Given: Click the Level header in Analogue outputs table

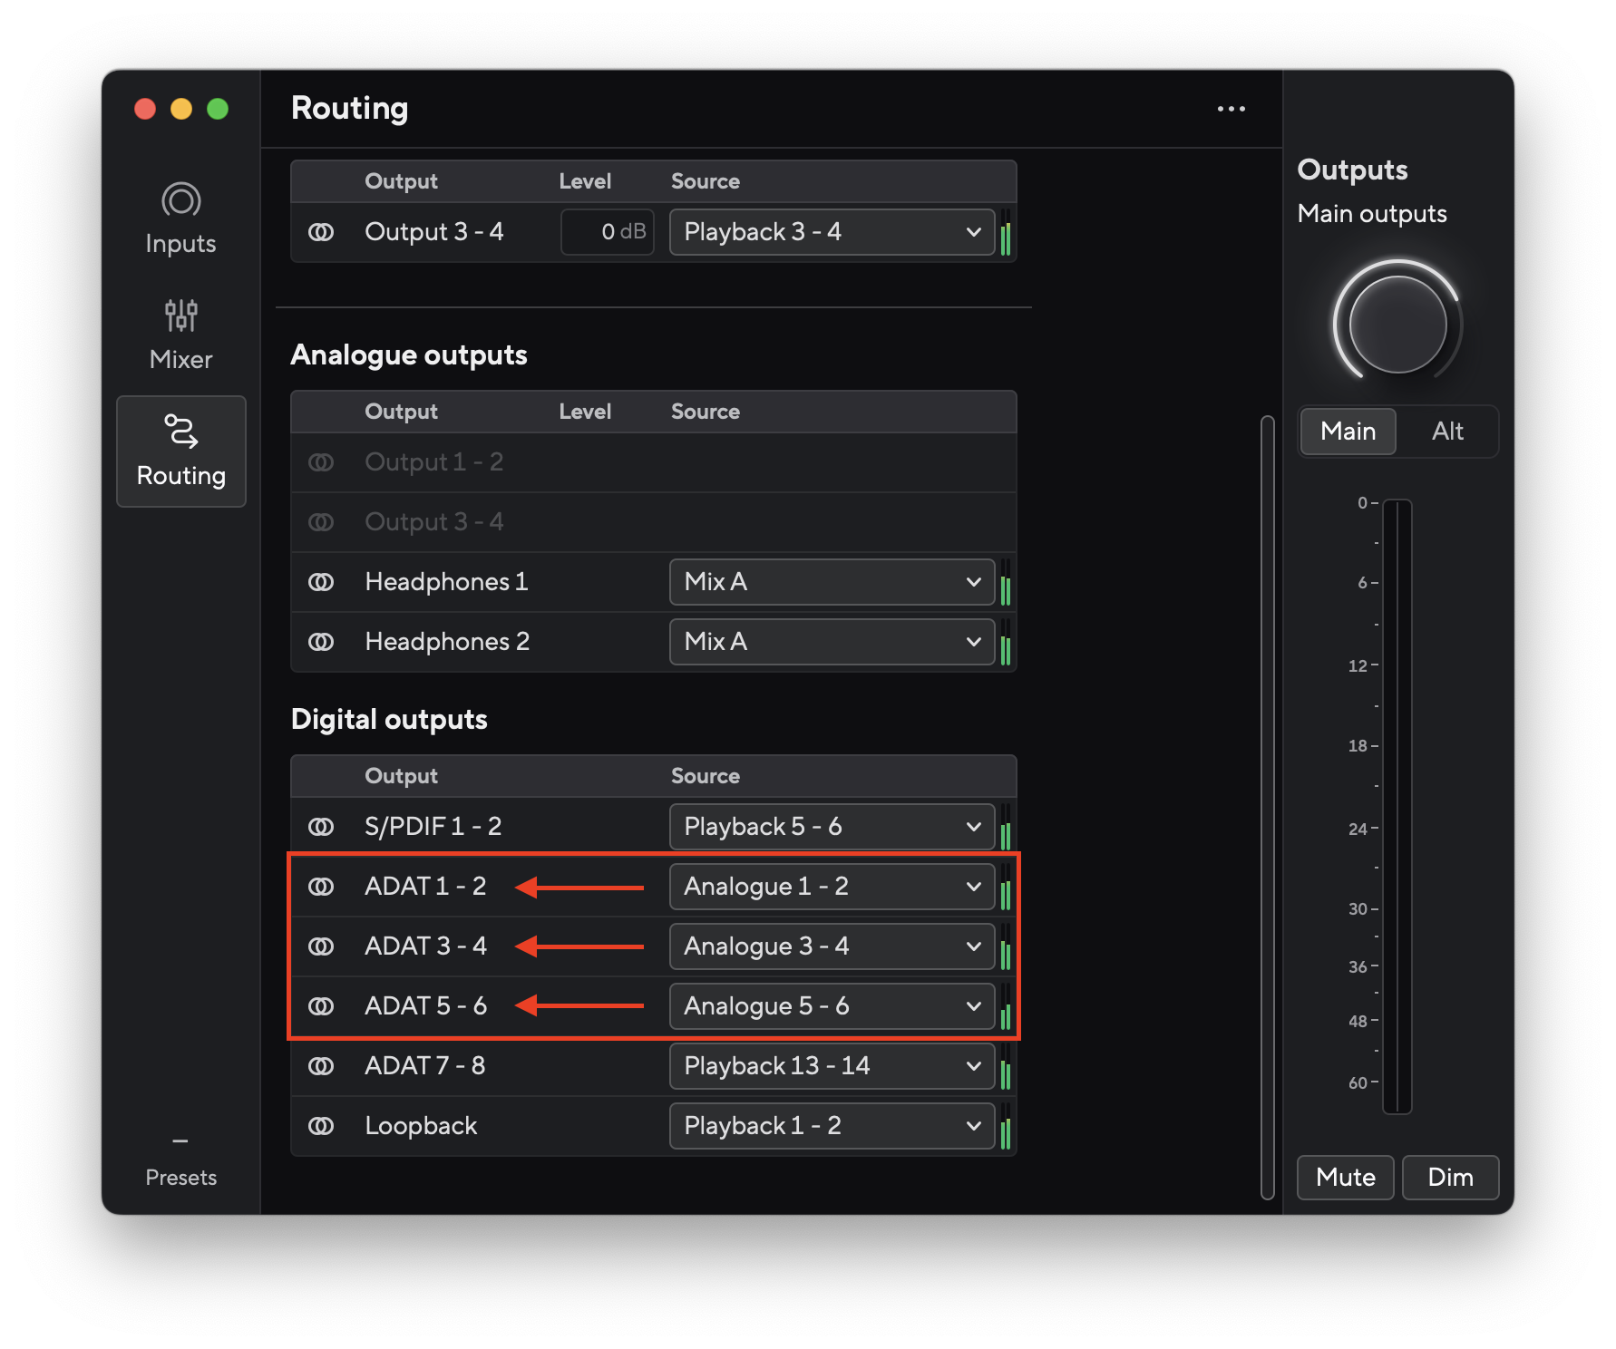Looking at the screenshot, I should [585, 412].
